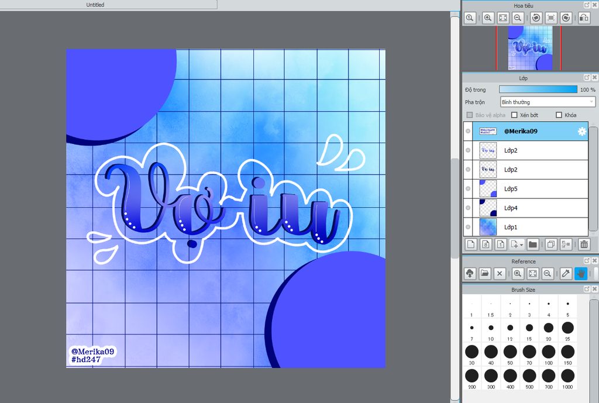The image size is (599, 403).
Task: Remove the current reference image
Action: (500, 274)
